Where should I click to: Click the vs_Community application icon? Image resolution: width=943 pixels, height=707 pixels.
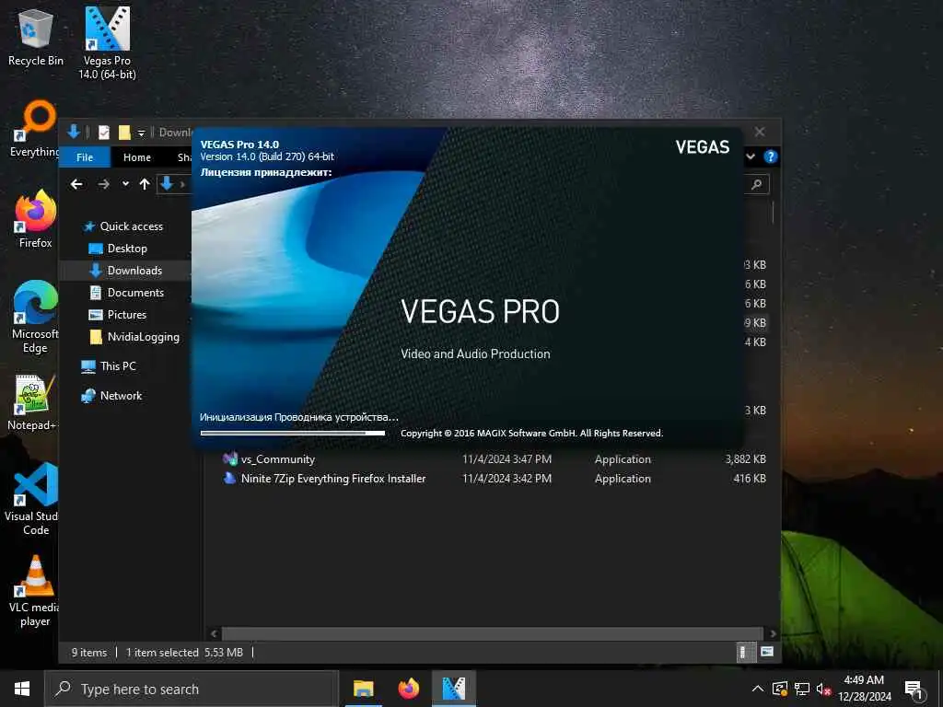229,458
